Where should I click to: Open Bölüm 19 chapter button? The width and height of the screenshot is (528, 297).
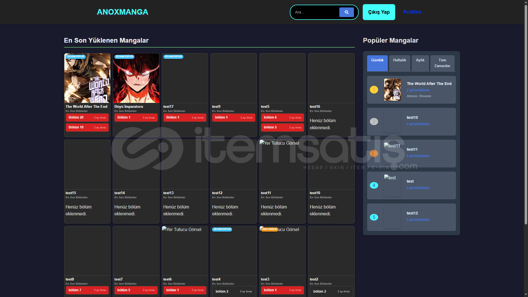pos(87,127)
